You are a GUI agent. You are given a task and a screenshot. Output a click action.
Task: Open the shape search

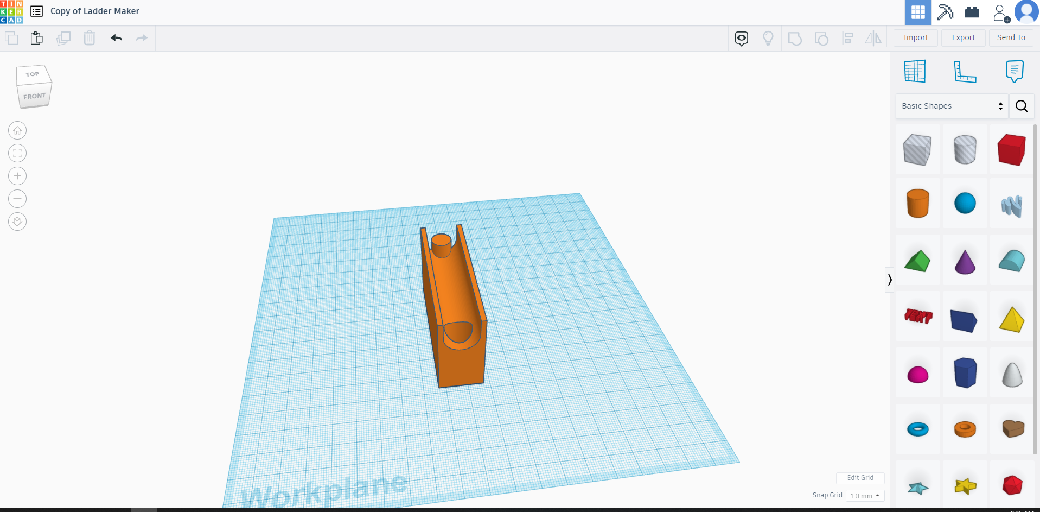click(x=1022, y=106)
